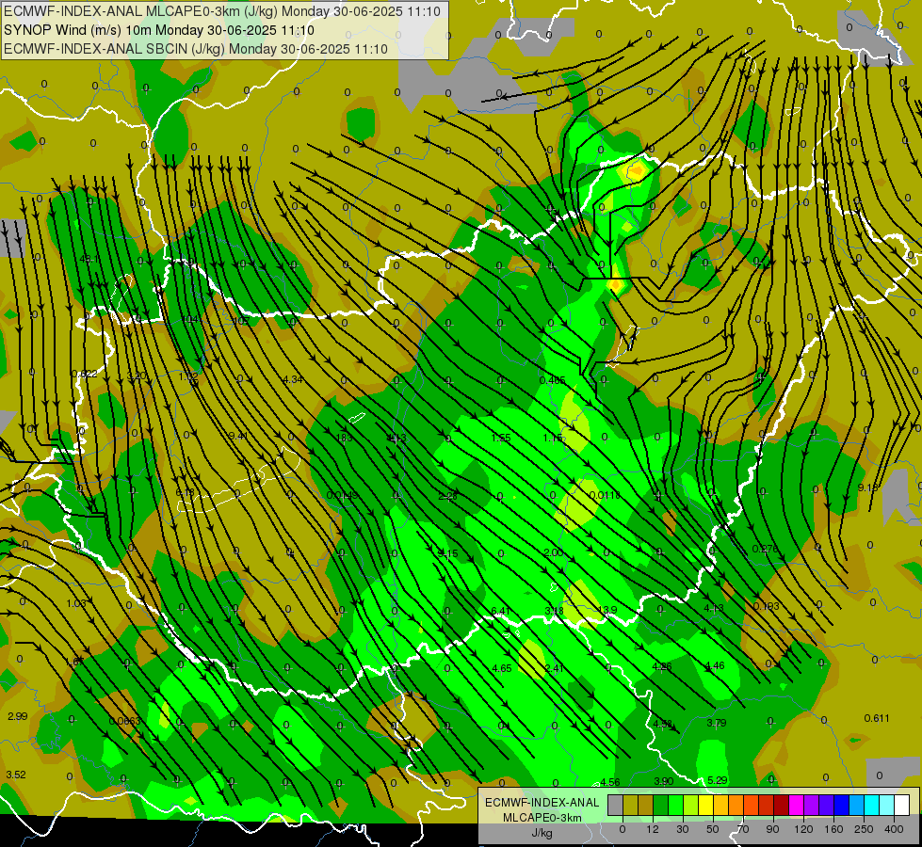The width and height of the screenshot is (922, 847).
Task: Click the map value '0.276'
Action: [x=765, y=549]
